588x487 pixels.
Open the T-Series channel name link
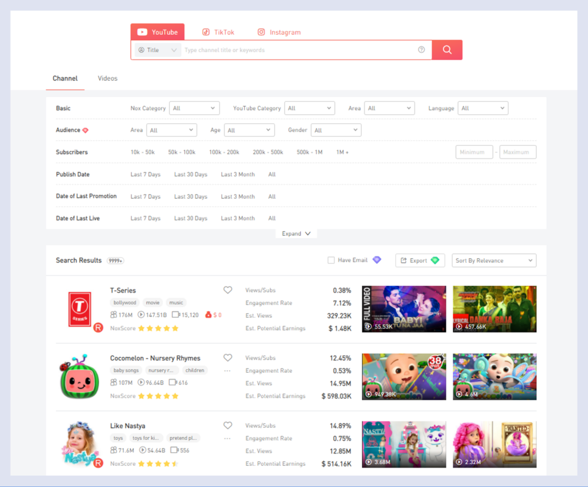point(123,290)
